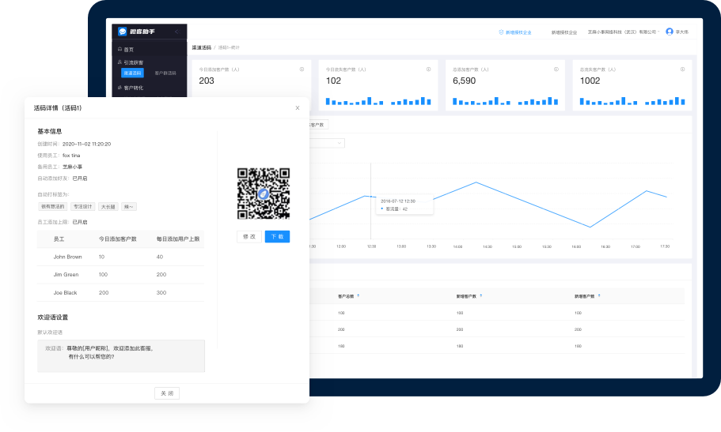Click the value 1002 on fourth card

coord(590,81)
